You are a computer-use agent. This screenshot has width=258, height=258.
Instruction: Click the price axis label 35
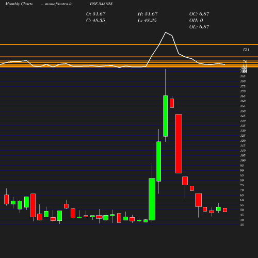[242, 224]
